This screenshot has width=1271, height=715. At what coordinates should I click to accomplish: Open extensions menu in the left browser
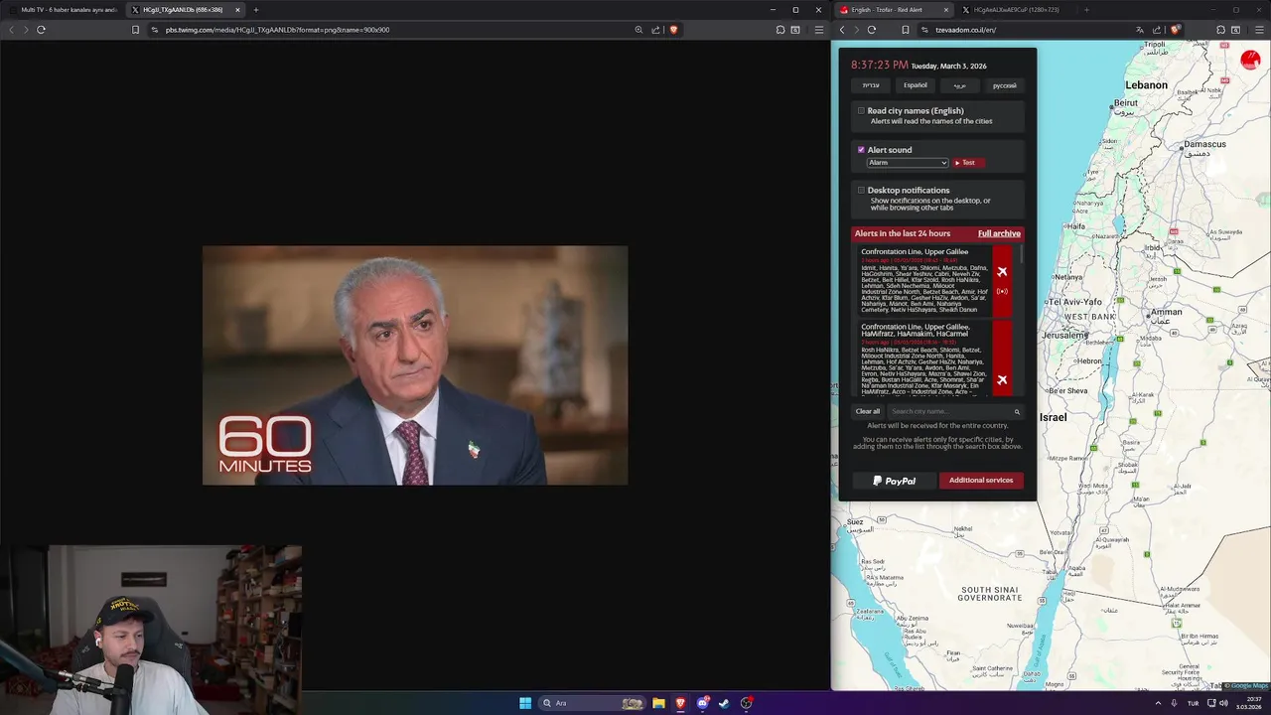pyautogui.click(x=780, y=30)
